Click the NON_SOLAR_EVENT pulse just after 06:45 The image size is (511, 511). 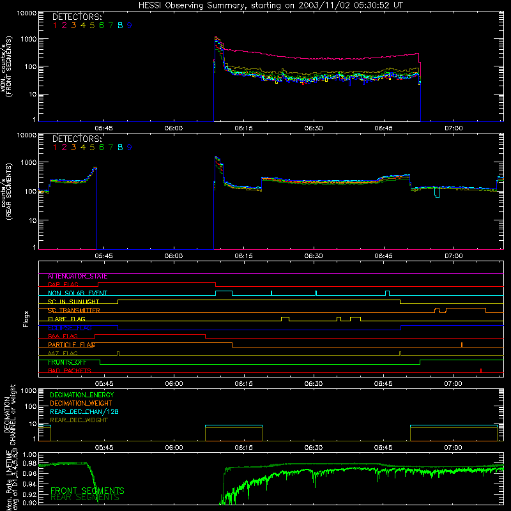coord(387,293)
